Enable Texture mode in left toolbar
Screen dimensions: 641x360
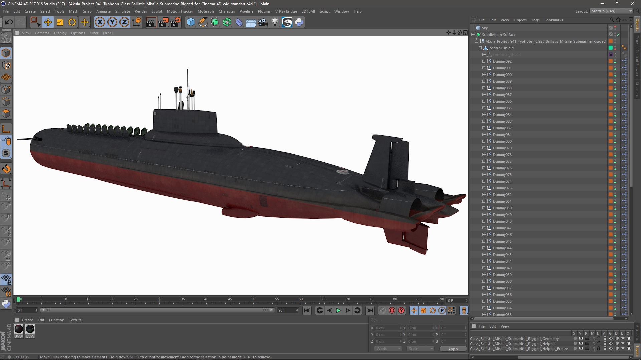click(x=6, y=65)
